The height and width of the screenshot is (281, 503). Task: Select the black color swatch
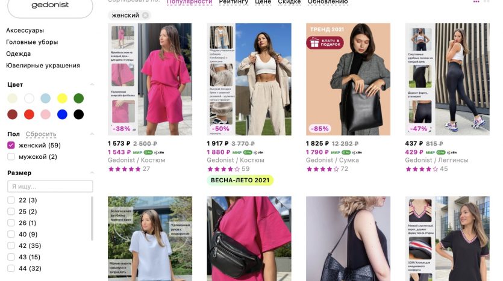pyautogui.click(x=78, y=114)
